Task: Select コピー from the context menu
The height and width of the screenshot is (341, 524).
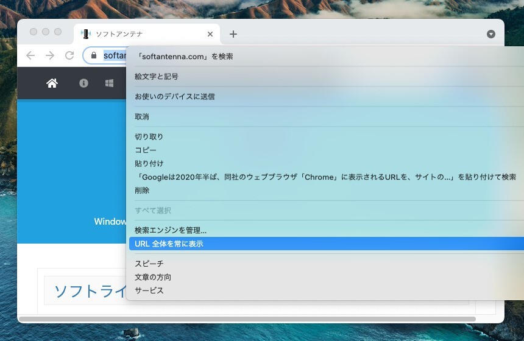Action: (146, 150)
